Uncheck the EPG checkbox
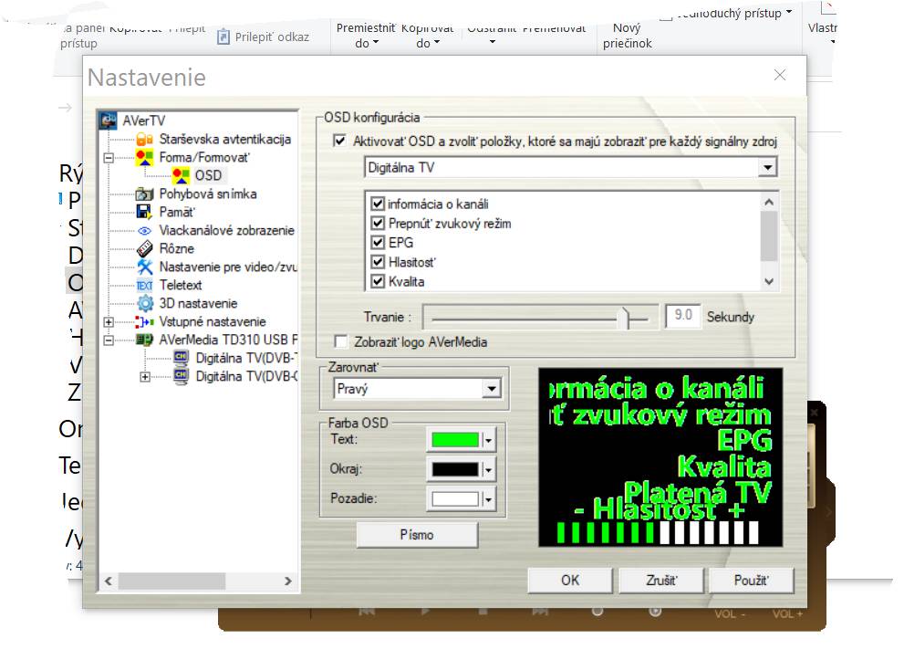 pyautogui.click(x=378, y=243)
